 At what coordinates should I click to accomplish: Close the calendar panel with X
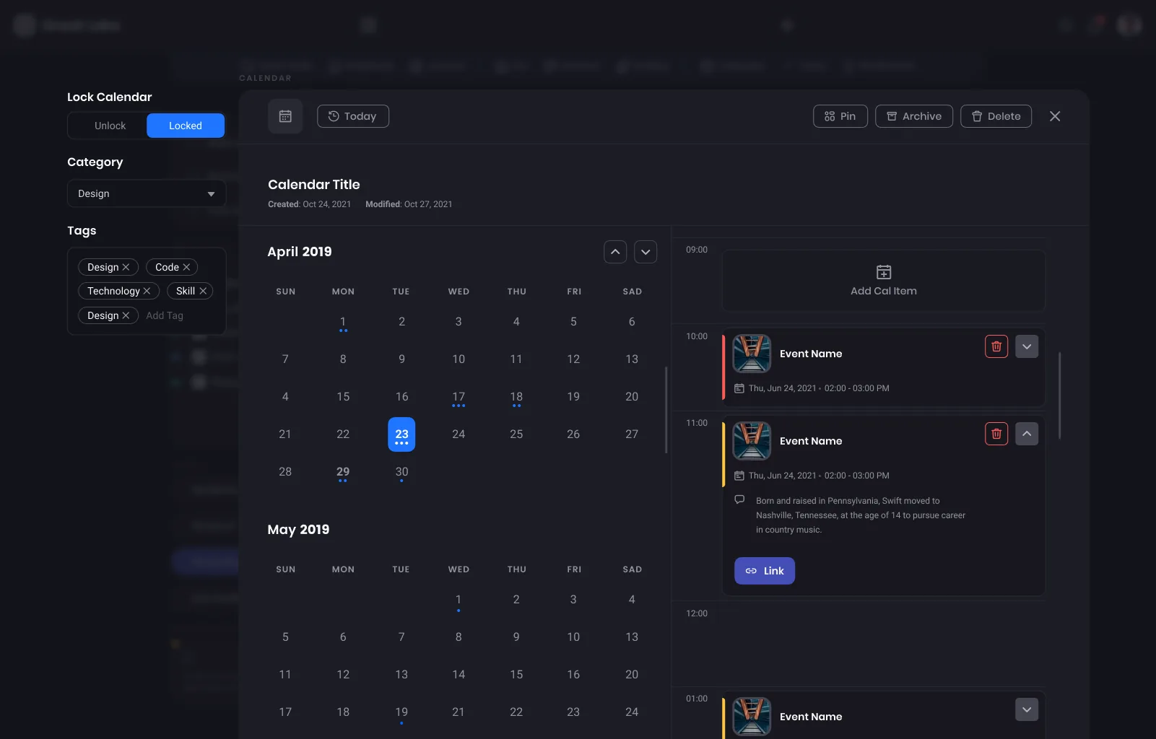[x=1055, y=116]
